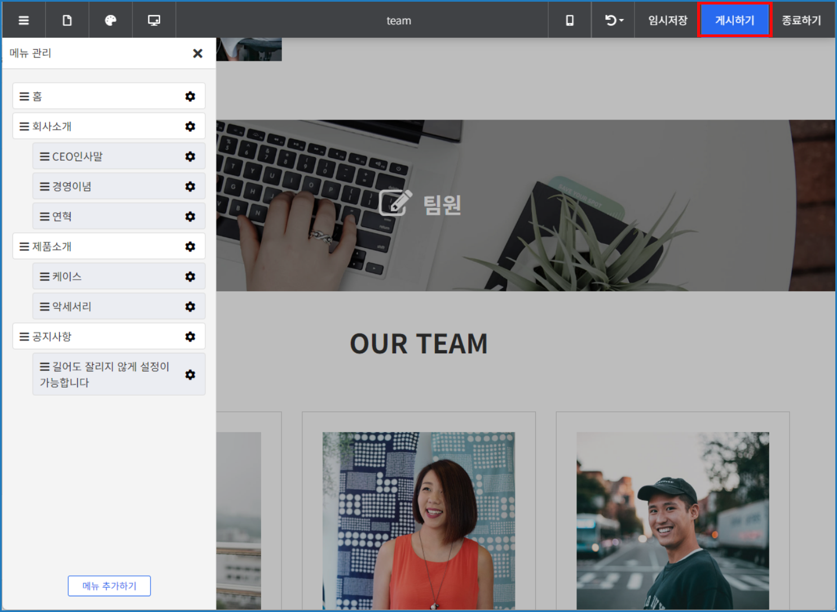Click the 메뉴 추가하기 button
The image size is (837, 612).
click(x=109, y=586)
